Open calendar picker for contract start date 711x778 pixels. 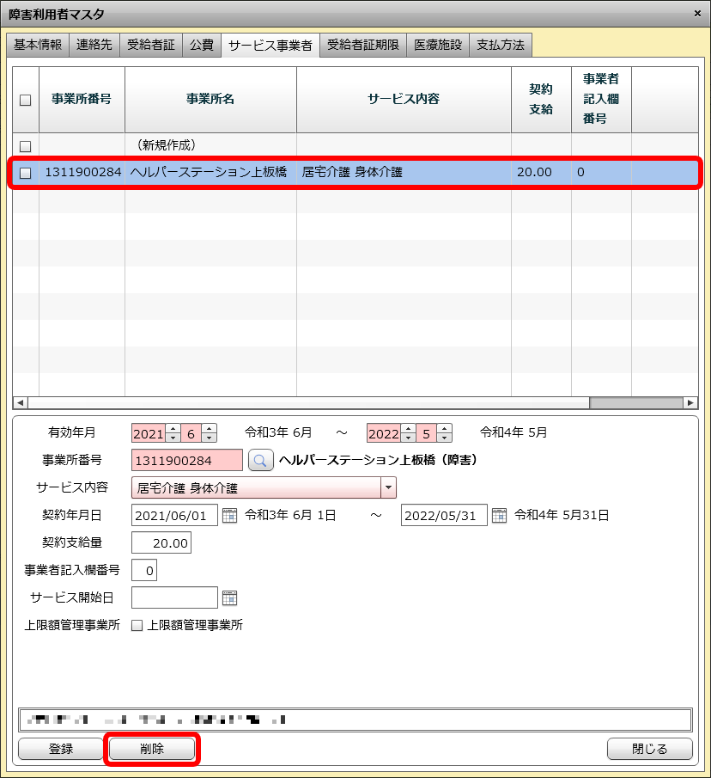click(229, 516)
